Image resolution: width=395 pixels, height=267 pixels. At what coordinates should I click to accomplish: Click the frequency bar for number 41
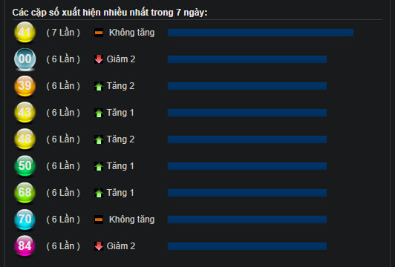click(x=261, y=33)
